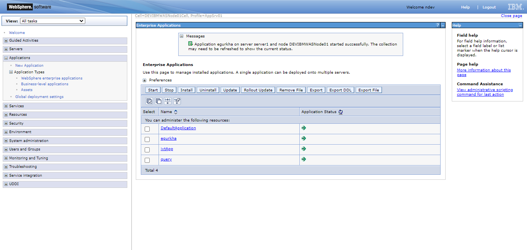The height and width of the screenshot is (250, 527).
Task: Open Assets in the navigation tree
Action: 27,90
